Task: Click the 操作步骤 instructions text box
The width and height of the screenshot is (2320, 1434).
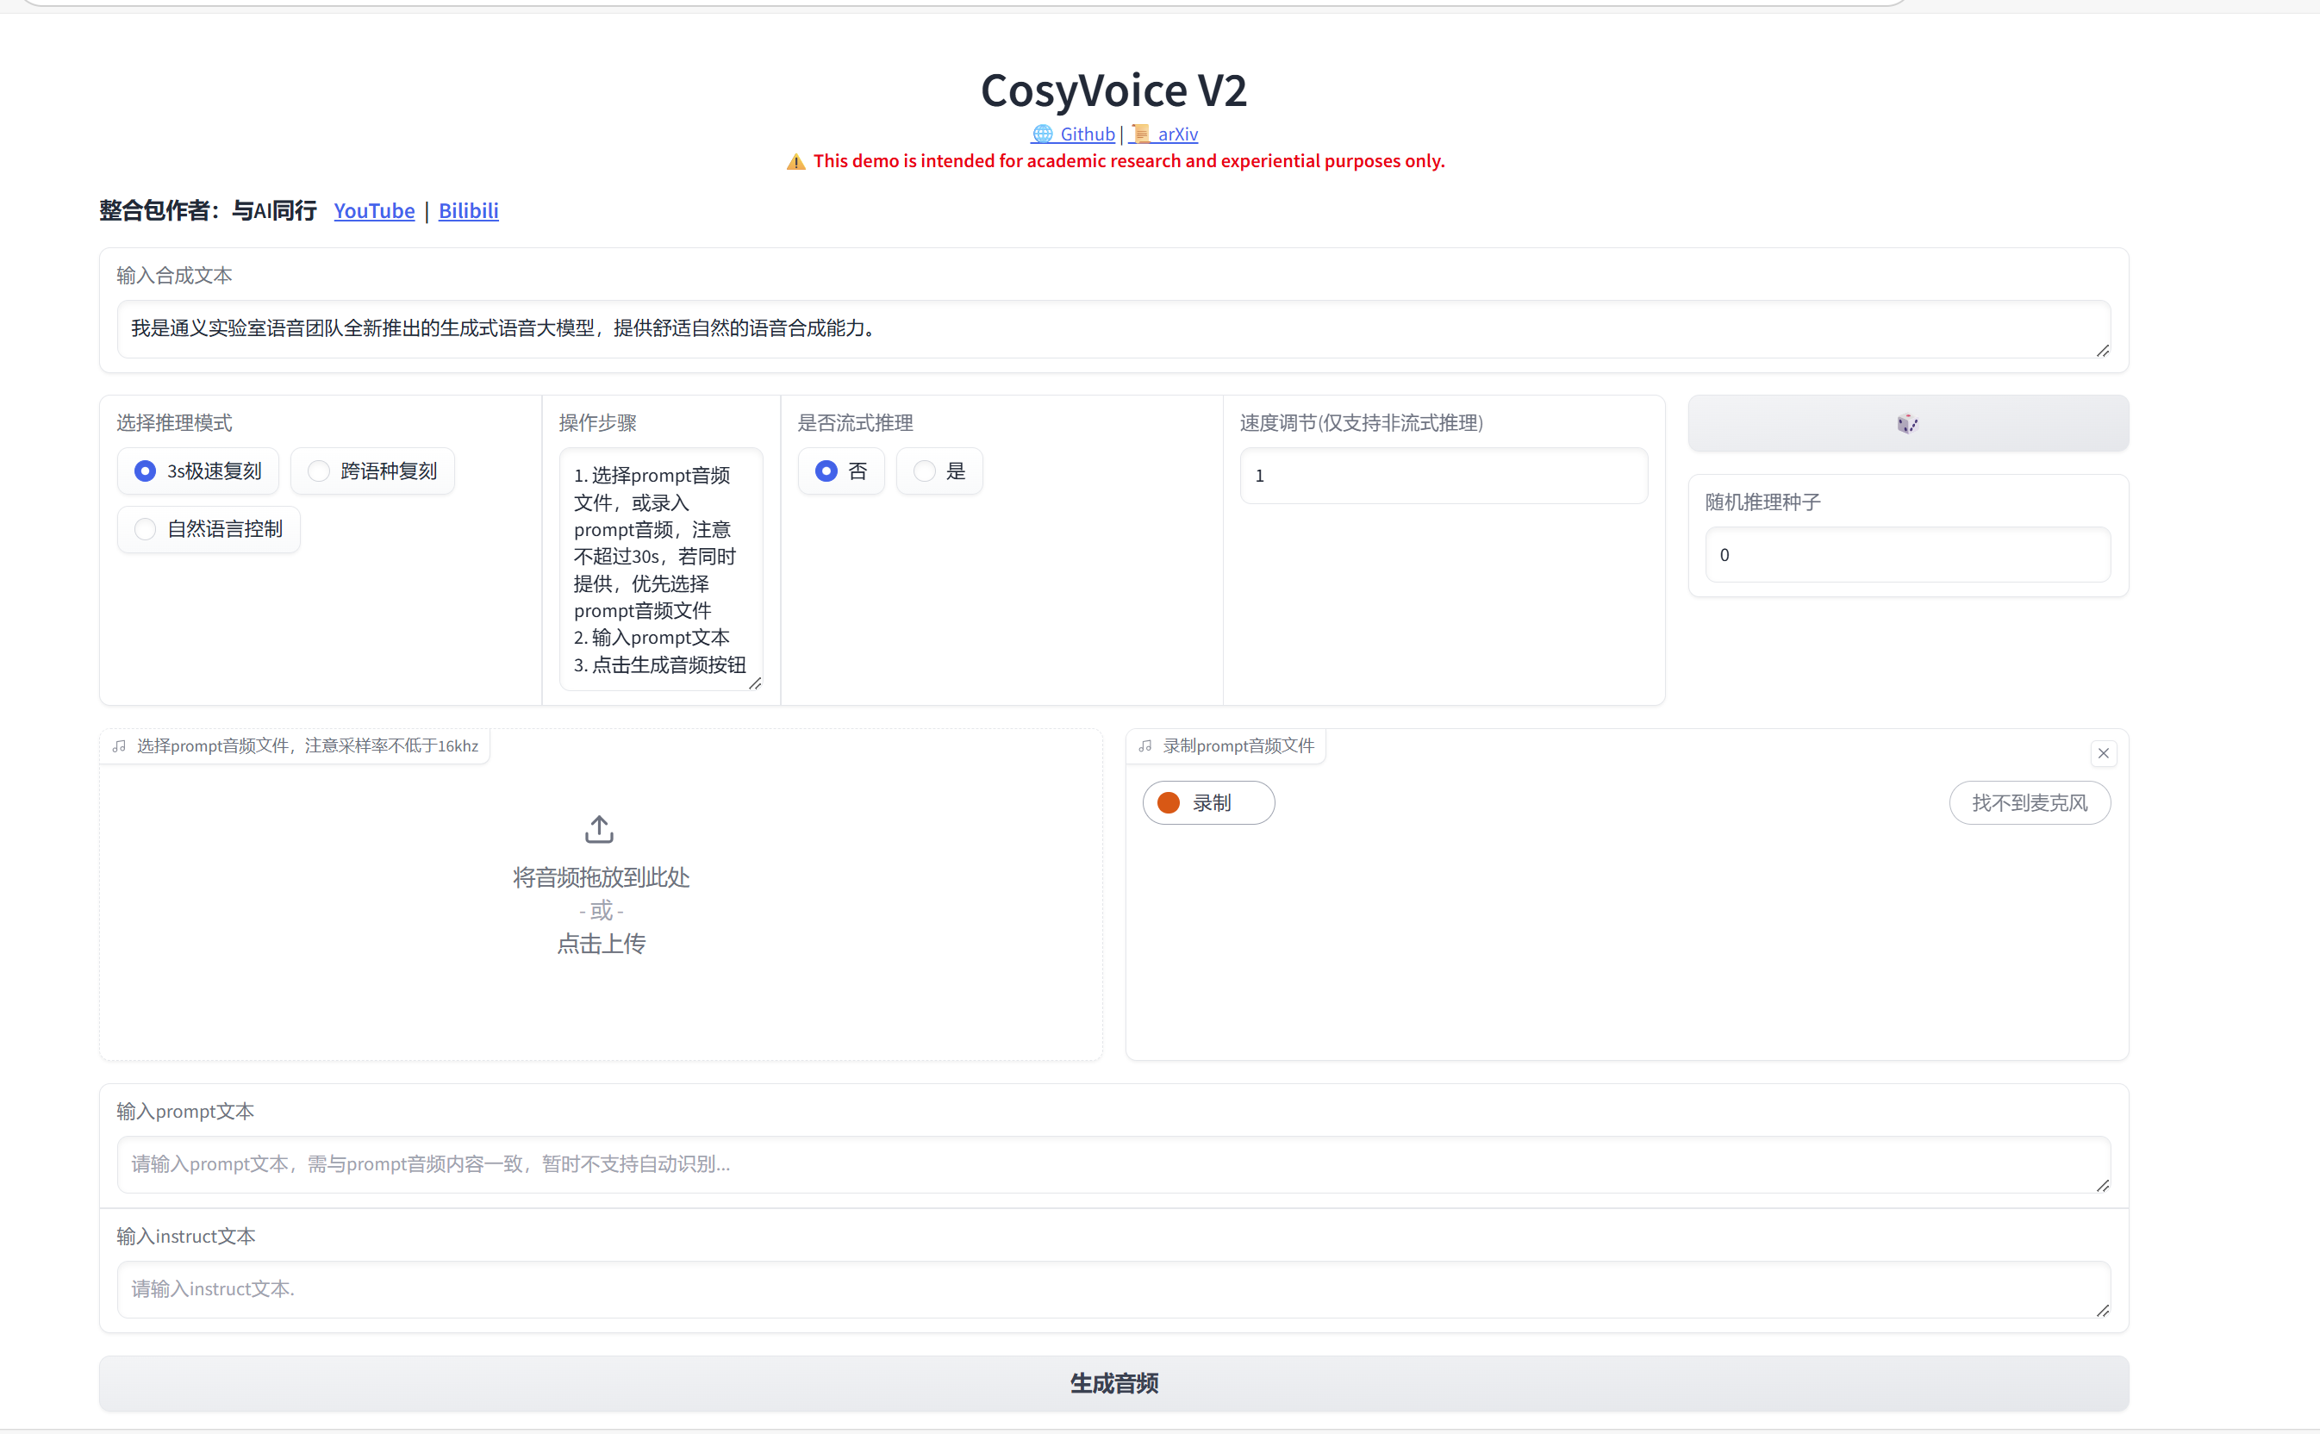Action: coord(661,569)
